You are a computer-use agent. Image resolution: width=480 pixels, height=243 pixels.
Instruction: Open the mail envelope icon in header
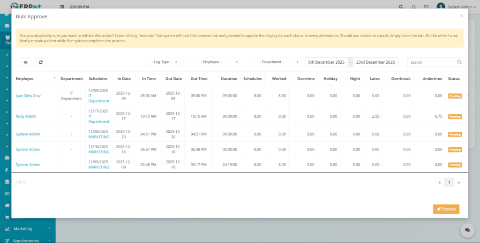pos(426,7)
